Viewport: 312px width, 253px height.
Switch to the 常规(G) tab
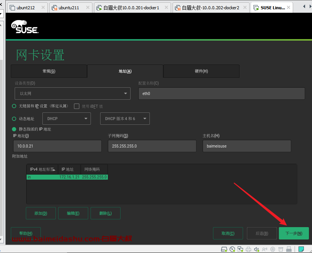pos(49,71)
